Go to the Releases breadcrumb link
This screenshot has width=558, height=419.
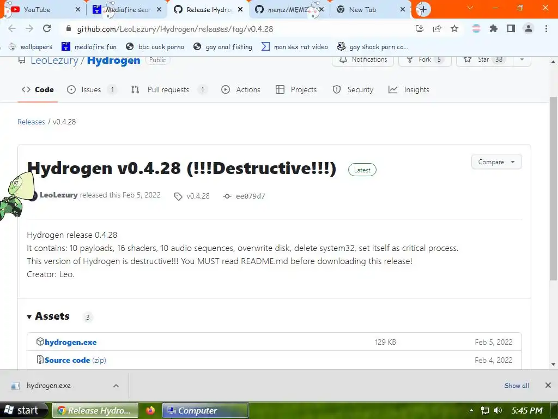tap(31, 122)
